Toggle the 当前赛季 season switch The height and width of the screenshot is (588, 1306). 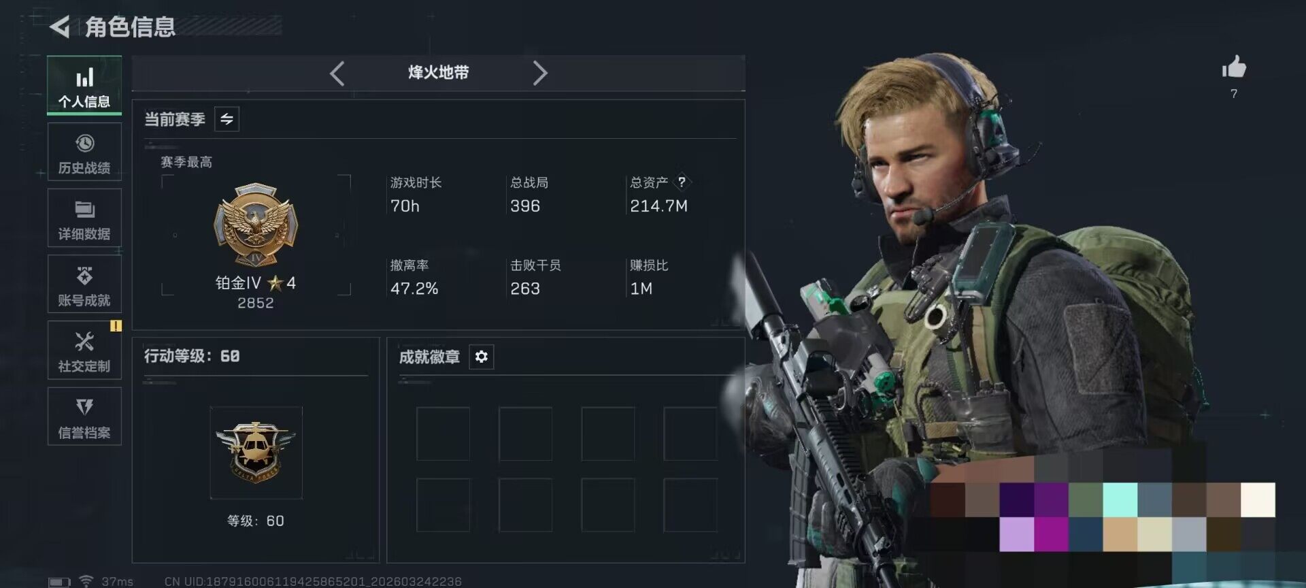(x=227, y=119)
